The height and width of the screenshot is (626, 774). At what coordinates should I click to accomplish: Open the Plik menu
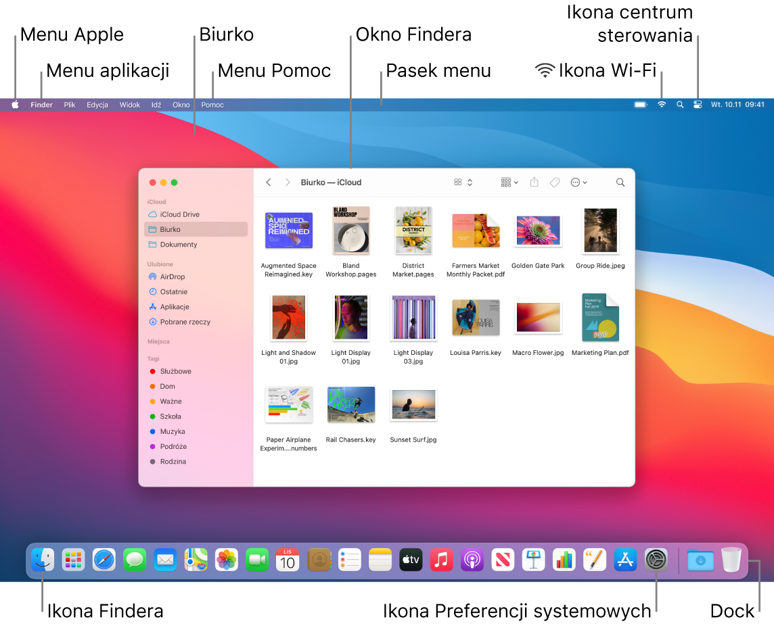coord(70,105)
